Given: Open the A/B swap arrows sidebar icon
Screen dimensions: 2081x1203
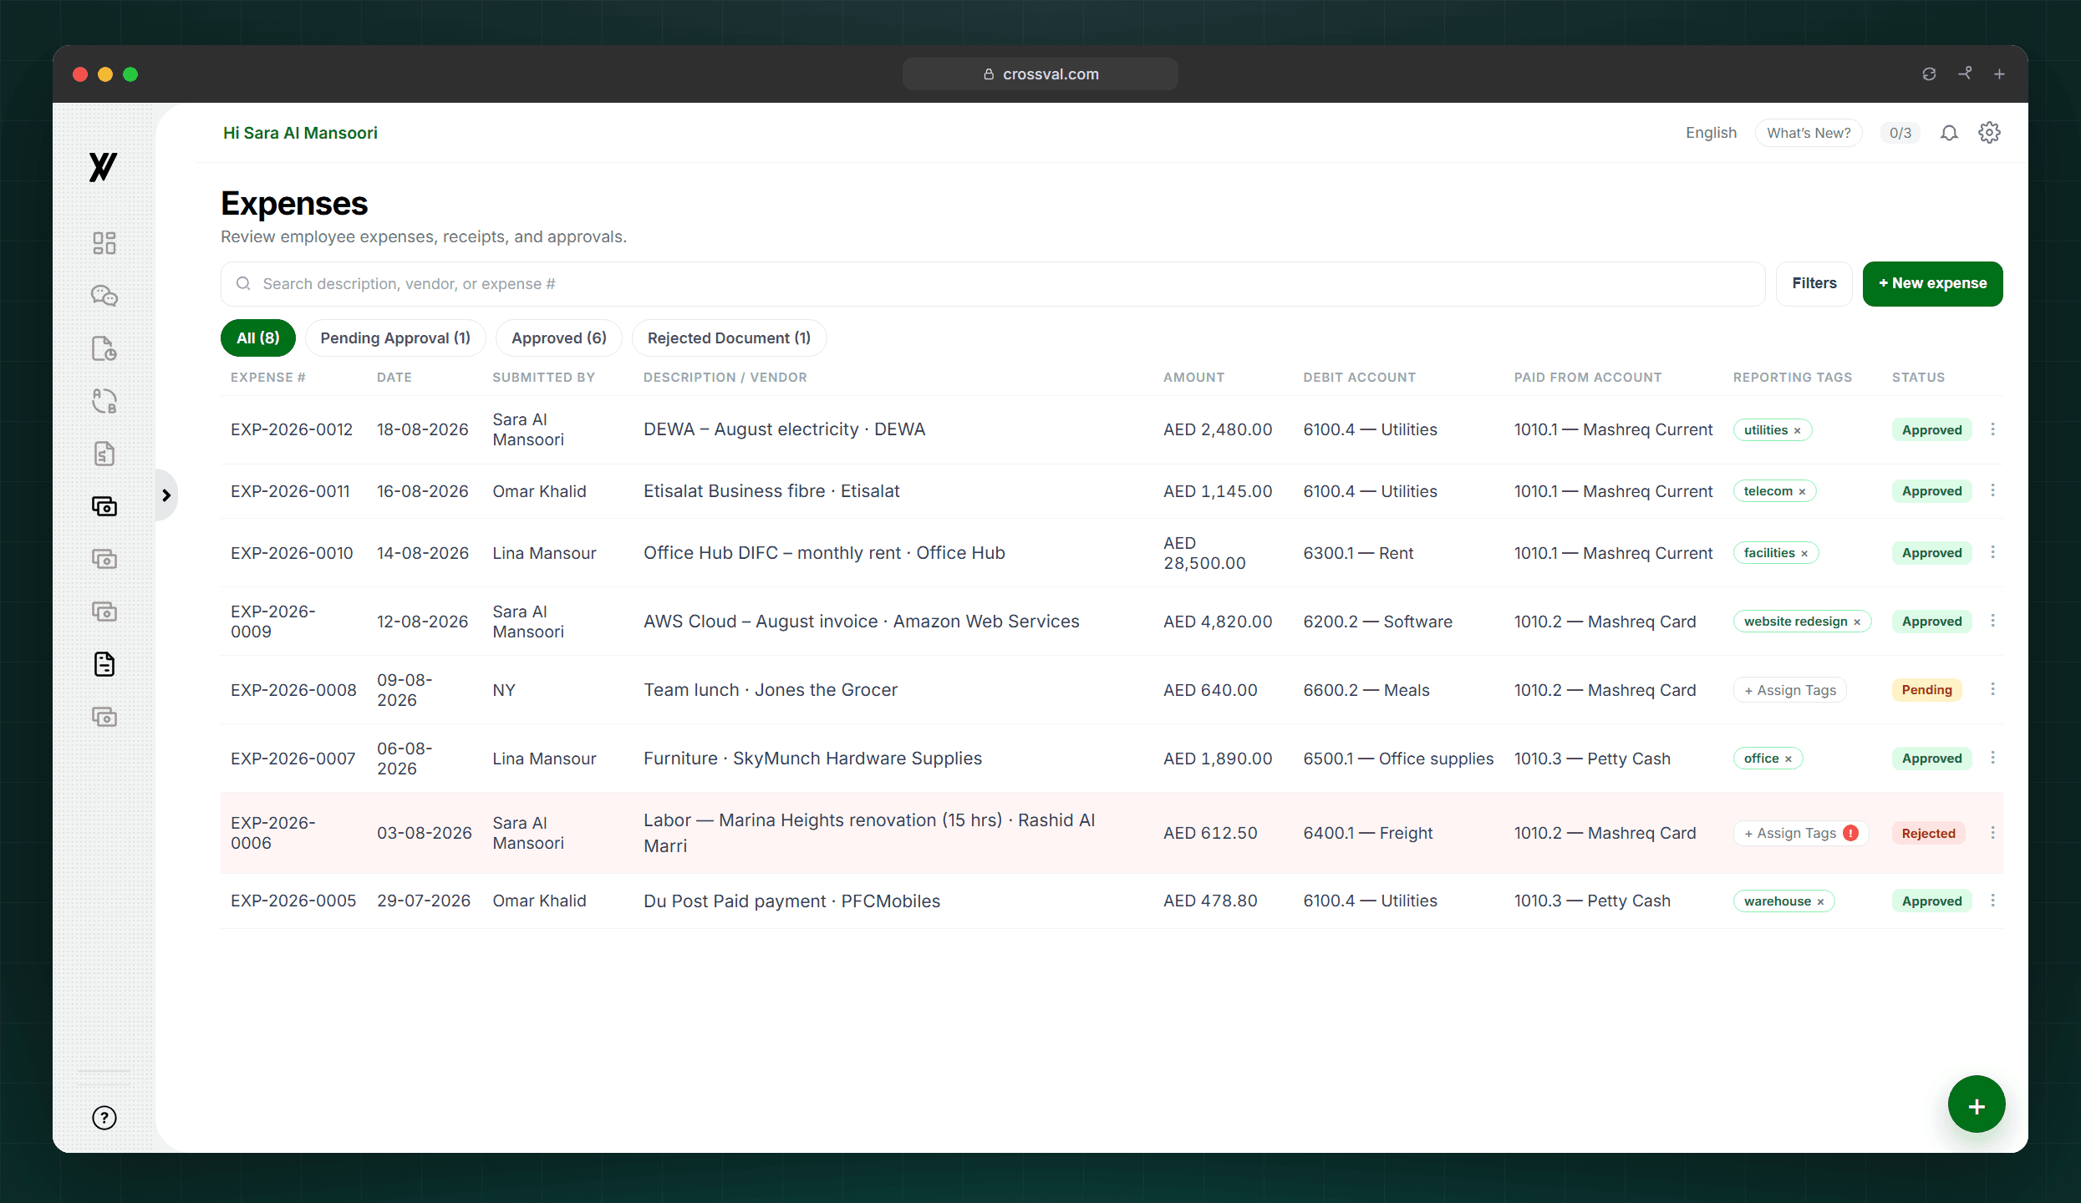Looking at the screenshot, I should (x=104, y=401).
